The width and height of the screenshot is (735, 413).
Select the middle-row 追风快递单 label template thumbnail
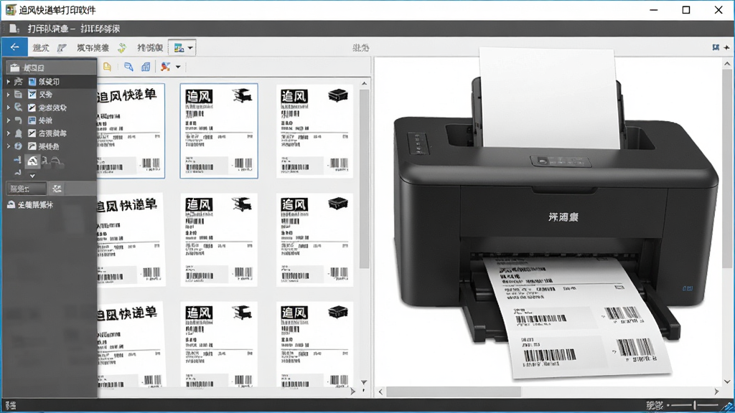pyautogui.click(x=131, y=239)
